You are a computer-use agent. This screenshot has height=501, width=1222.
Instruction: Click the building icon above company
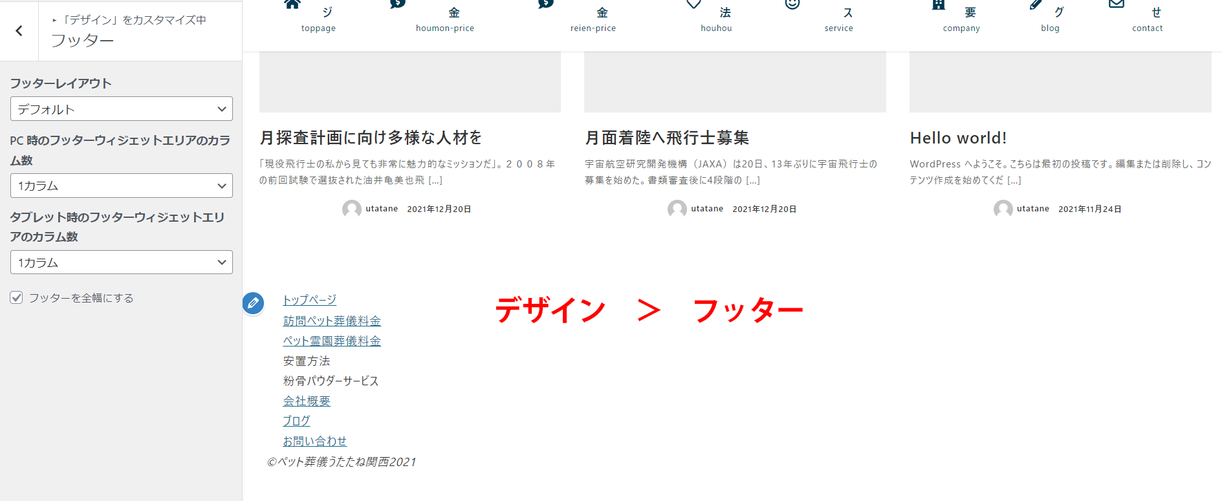[938, 4]
